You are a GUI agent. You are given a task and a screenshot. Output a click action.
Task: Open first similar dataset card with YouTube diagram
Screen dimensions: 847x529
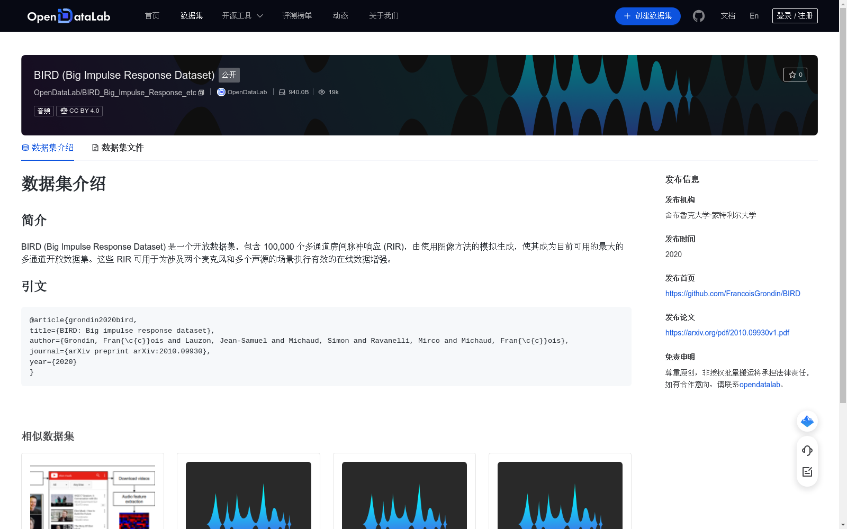pyautogui.click(x=93, y=491)
